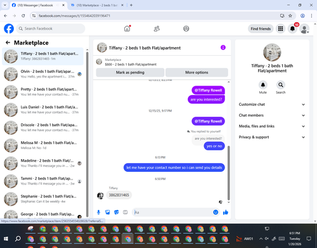Screen dimensions: 317x248
Task: Send a thumbs-up like
Action: (x=226, y=212)
